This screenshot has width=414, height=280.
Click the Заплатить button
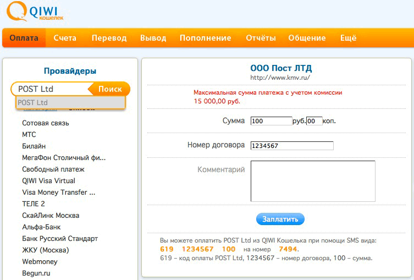[280, 219]
